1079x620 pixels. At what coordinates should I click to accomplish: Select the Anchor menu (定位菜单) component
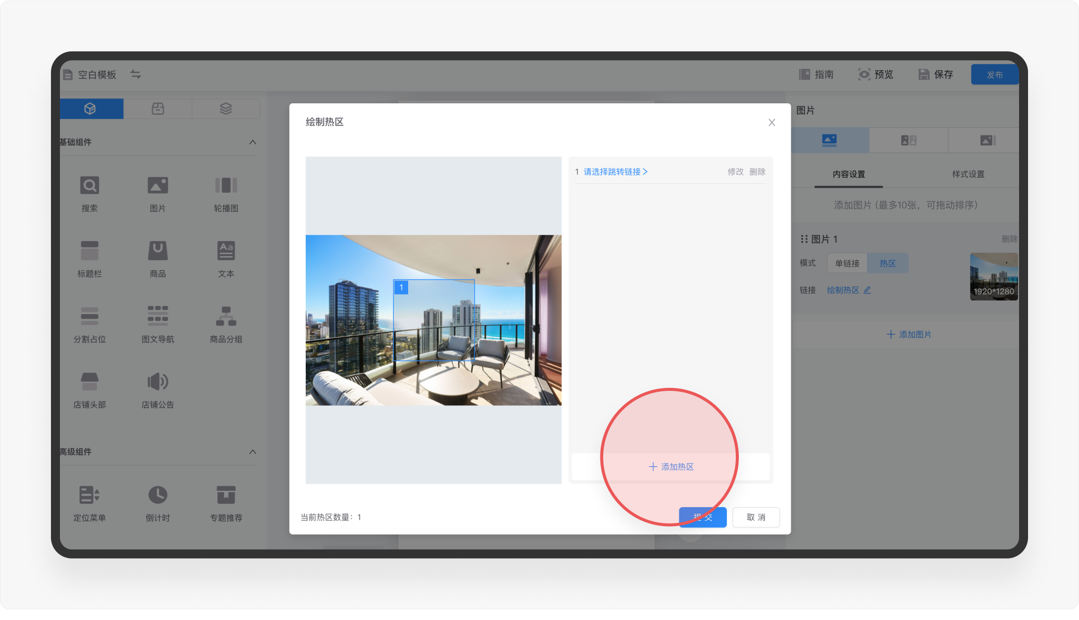coord(89,503)
